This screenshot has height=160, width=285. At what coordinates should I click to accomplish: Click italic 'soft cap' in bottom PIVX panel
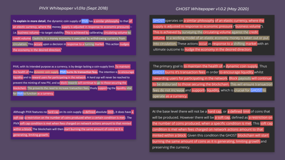(18, 118)
